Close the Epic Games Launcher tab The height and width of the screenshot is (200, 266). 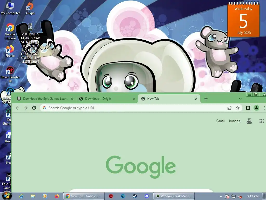pyautogui.click(x=72, y=99)
